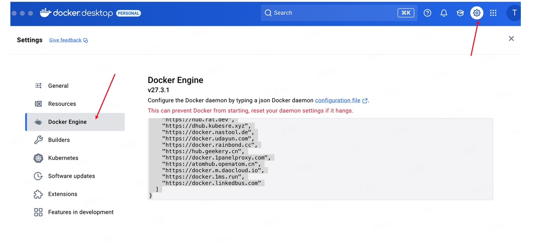
Task: Click the help question mark icon
Action: [x=428, y=13]
